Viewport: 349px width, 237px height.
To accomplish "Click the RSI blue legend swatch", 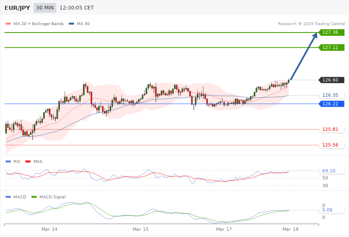I will [8, 161].
